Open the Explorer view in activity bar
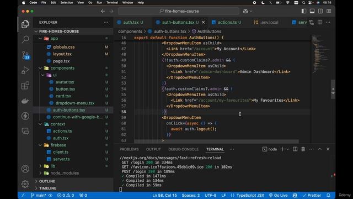This screenshot has width=353, height=199. point(25,24)
